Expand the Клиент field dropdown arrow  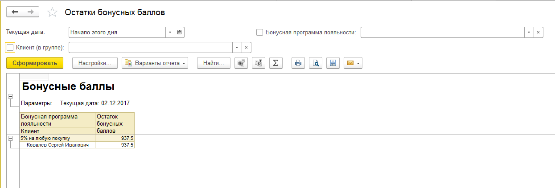tap(237, 47)
